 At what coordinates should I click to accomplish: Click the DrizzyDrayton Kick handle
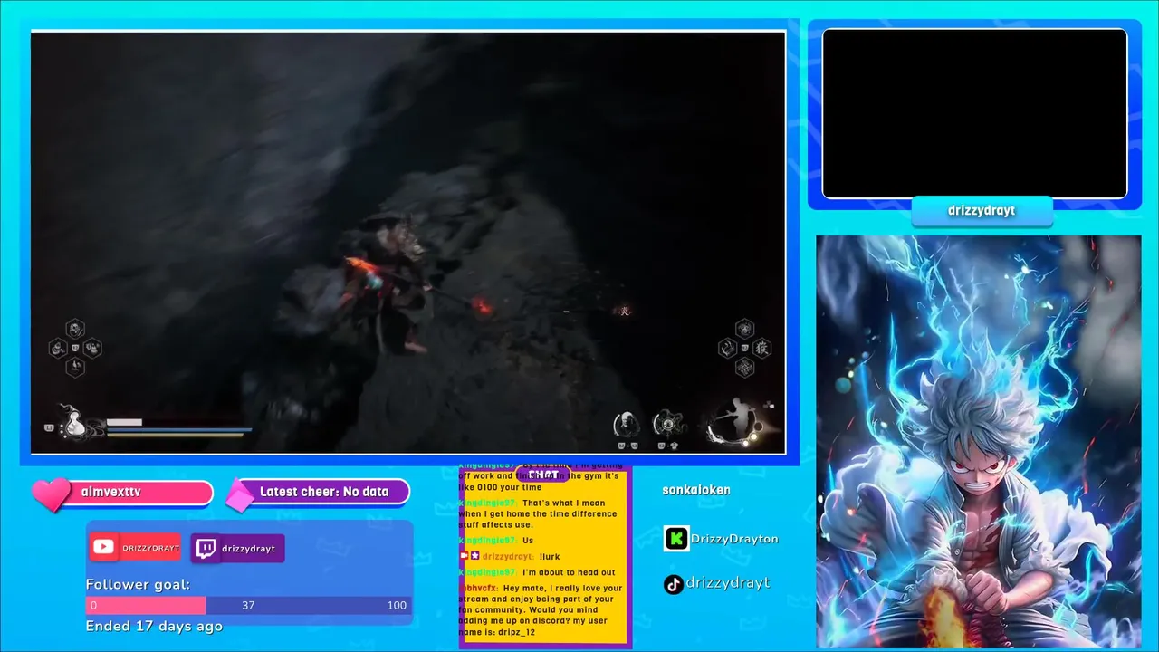[734, 539]
